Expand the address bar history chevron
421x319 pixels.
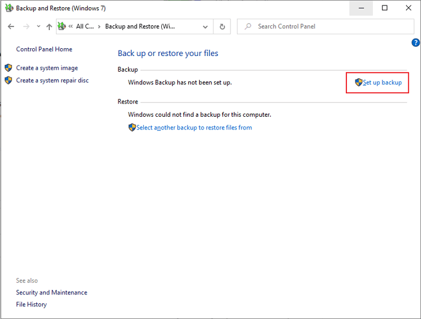[x=206, y=26]
